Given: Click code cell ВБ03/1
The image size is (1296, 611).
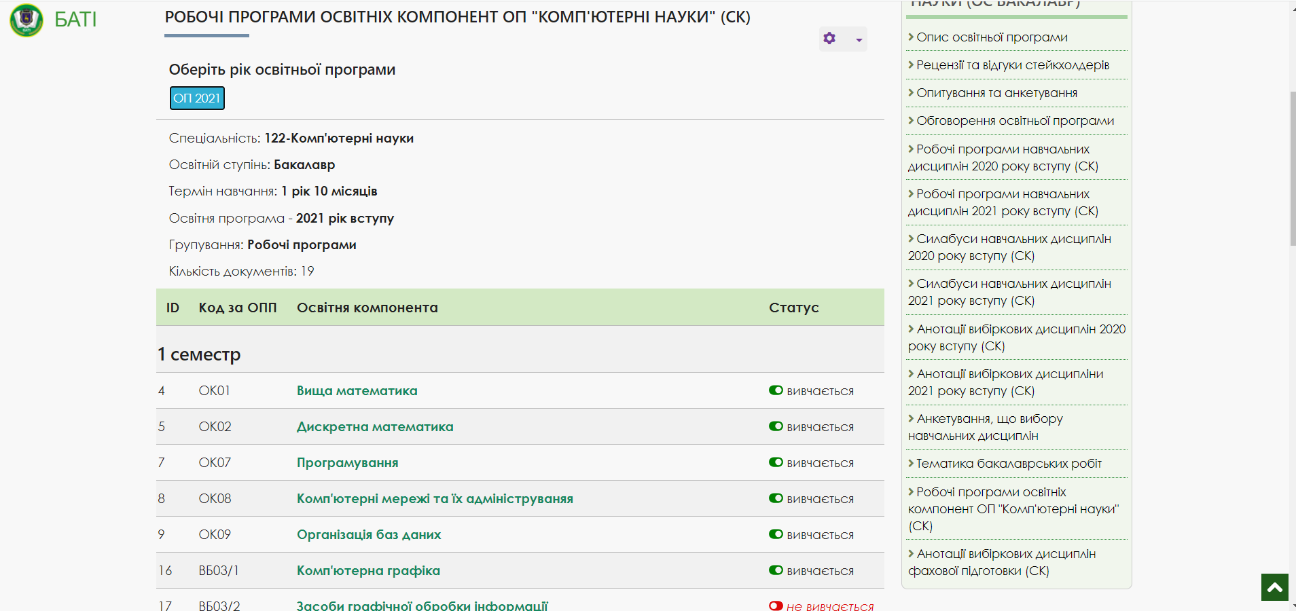Looking at the screenshot, I should click(x=219, y=570).
